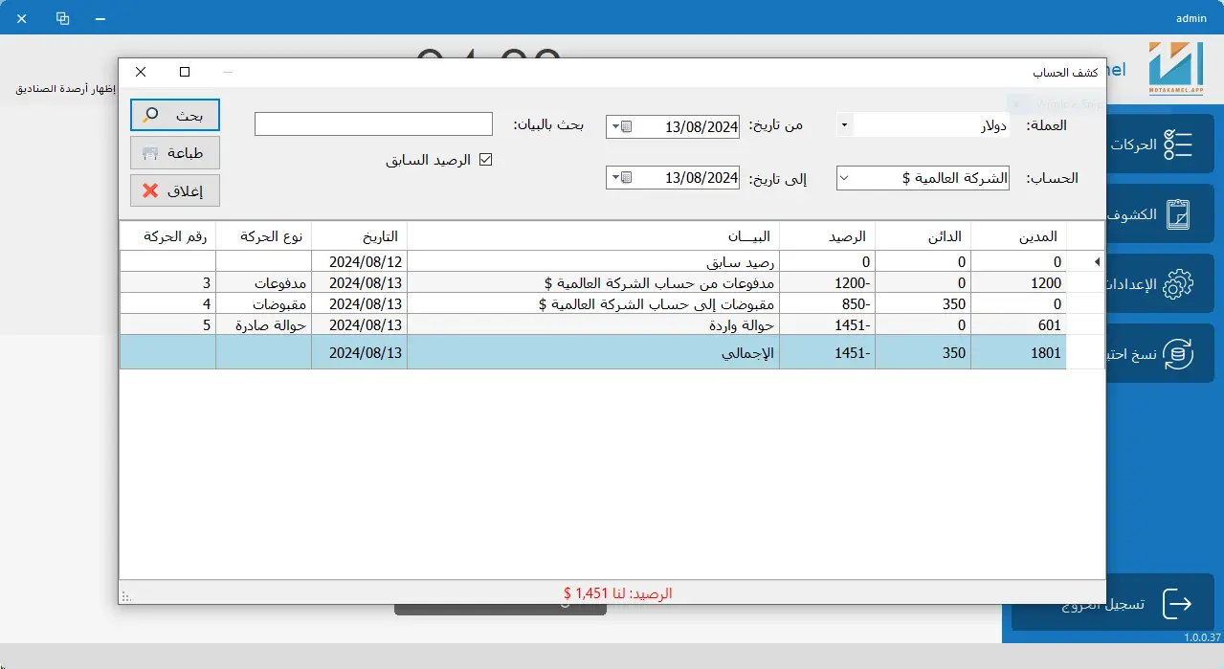The width and height of the screenshot is (1224, 669).
Task: Select the مدفوعات من حساب الشركة العالمية cell
Action: click(593, 282)
